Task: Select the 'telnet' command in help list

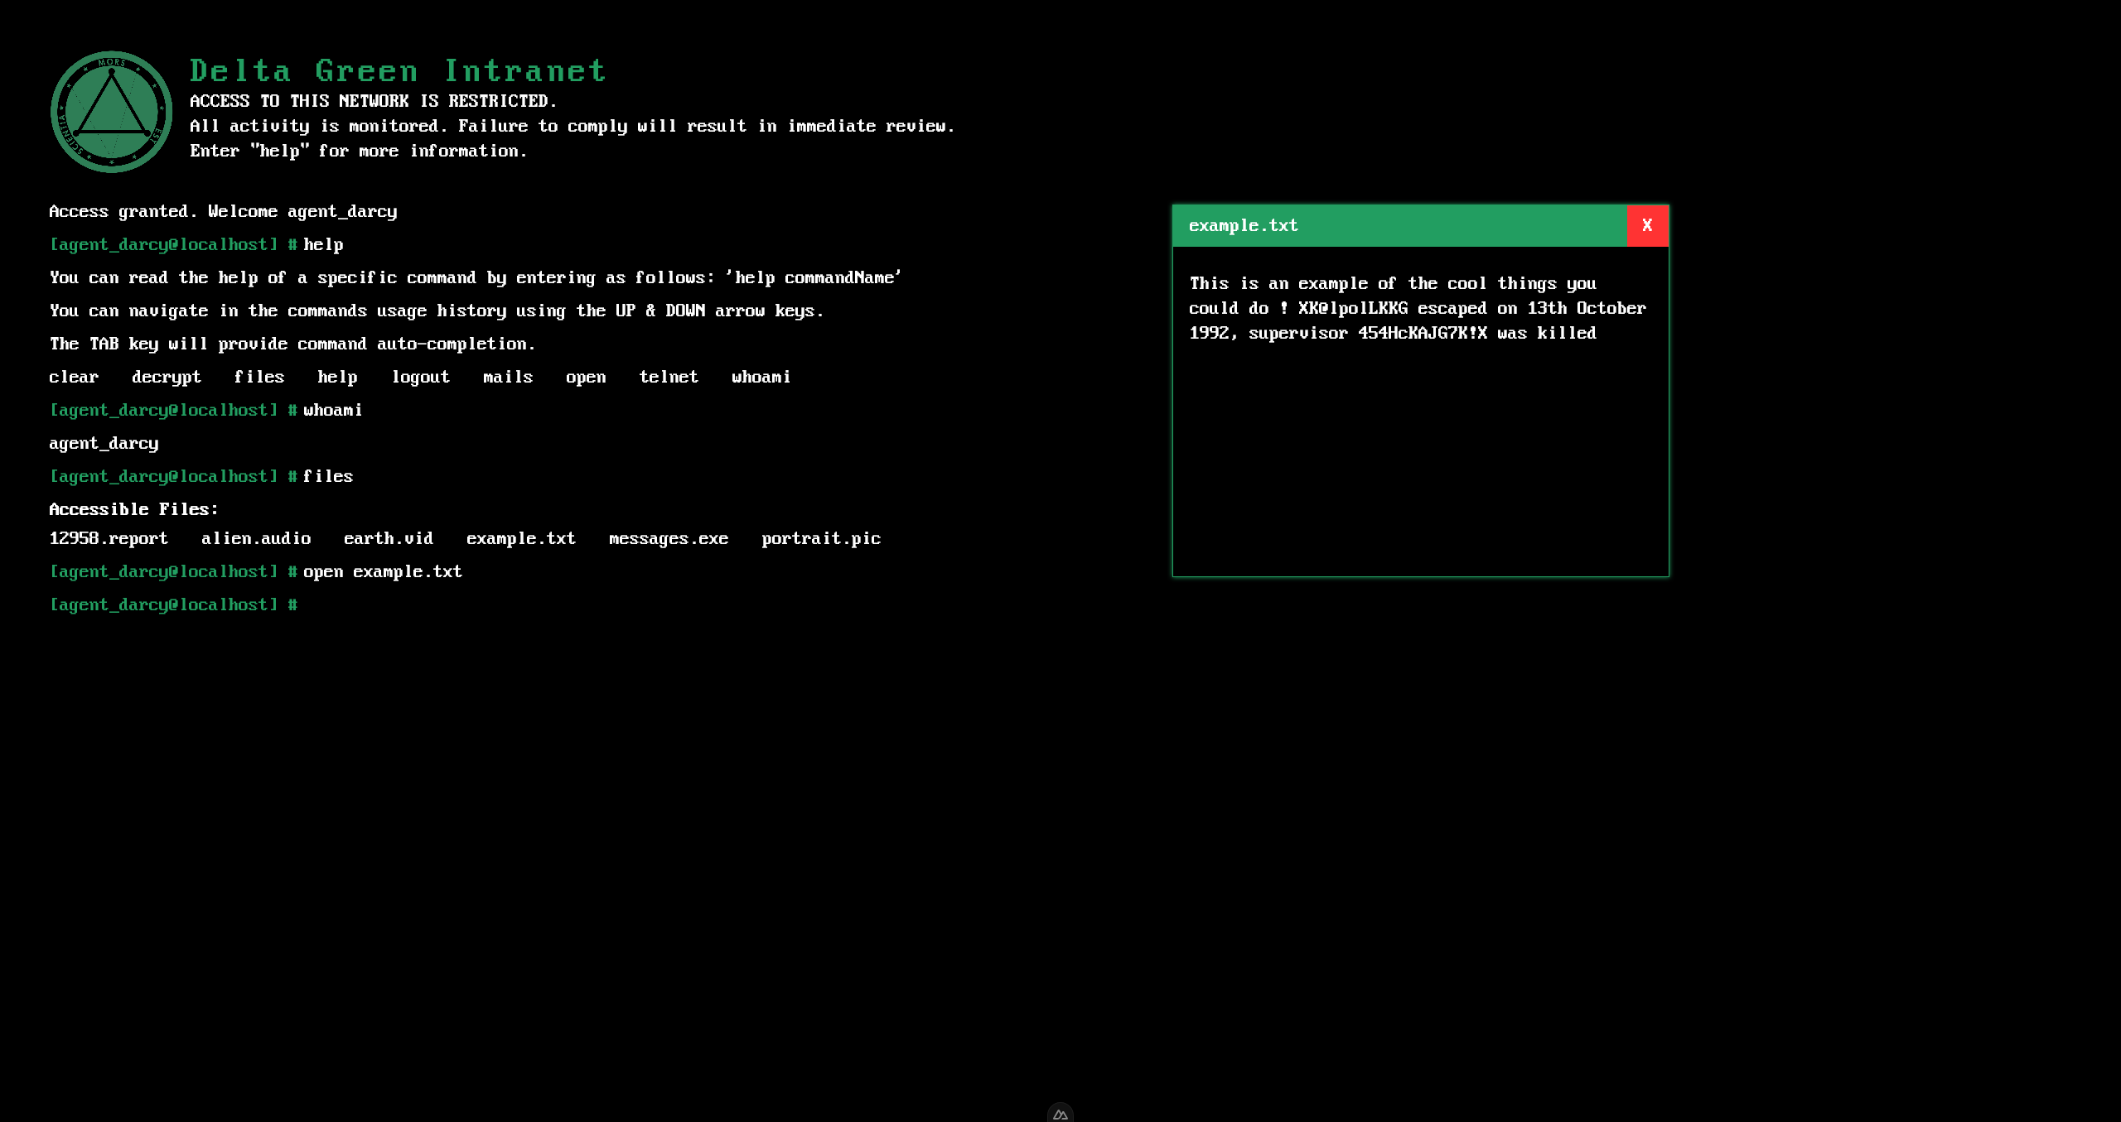Action: (669, 377)
